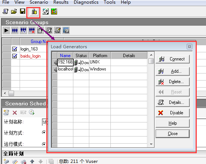Click the scroll up arrow in generators list
206x164 pixels.
coord(151,55)
